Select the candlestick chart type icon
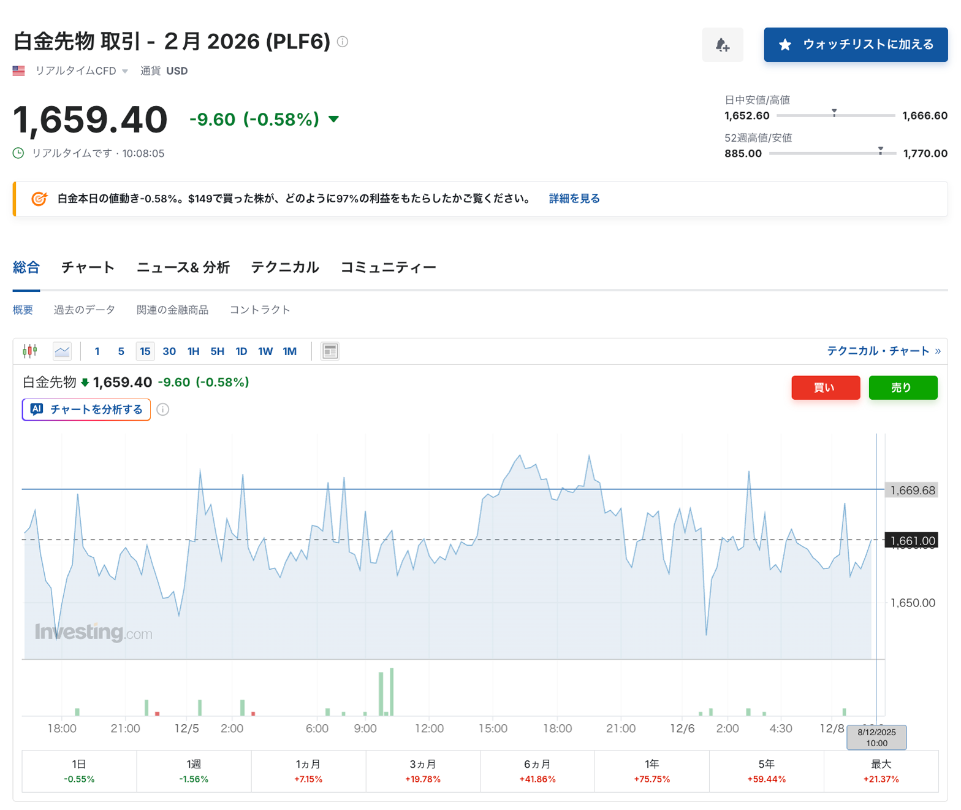This screenshot has height=810, width=961. (x=29, y=351)
